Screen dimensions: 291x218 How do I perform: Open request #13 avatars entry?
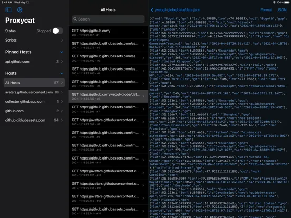pyautogui.click(x=108, y=185)
